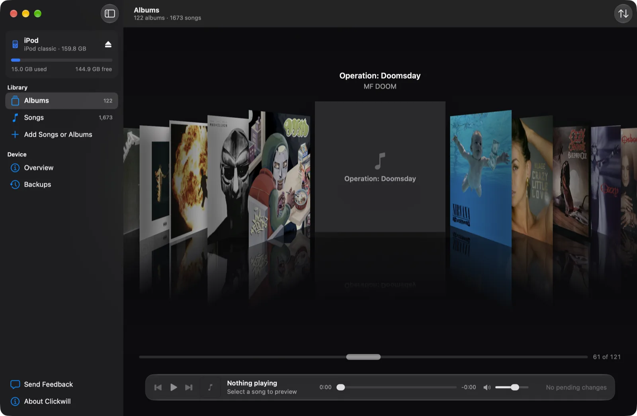
Task: Open the device Overview page
Action: click(x=62, y=168)
